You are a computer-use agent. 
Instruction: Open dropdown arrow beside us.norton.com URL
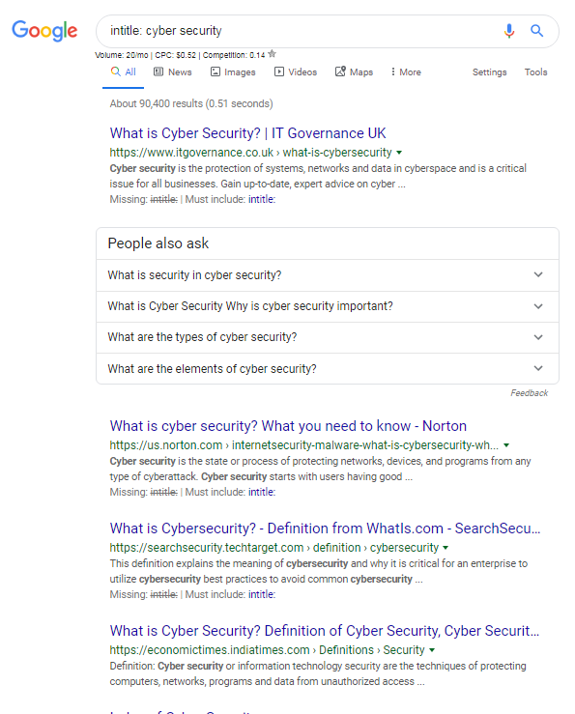click(506, 445)
